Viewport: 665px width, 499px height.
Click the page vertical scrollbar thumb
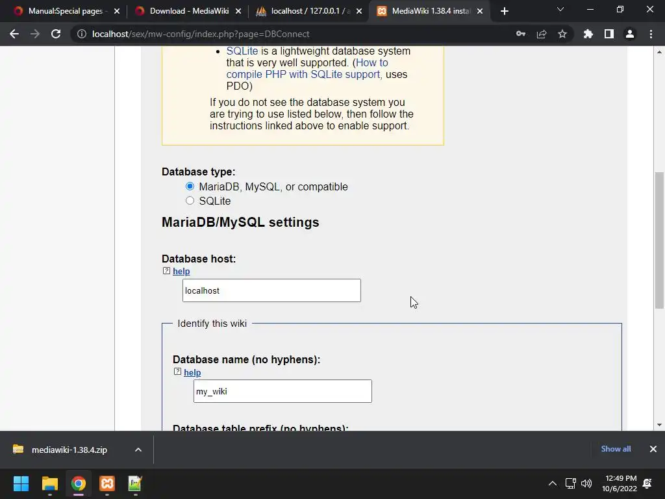659,240
